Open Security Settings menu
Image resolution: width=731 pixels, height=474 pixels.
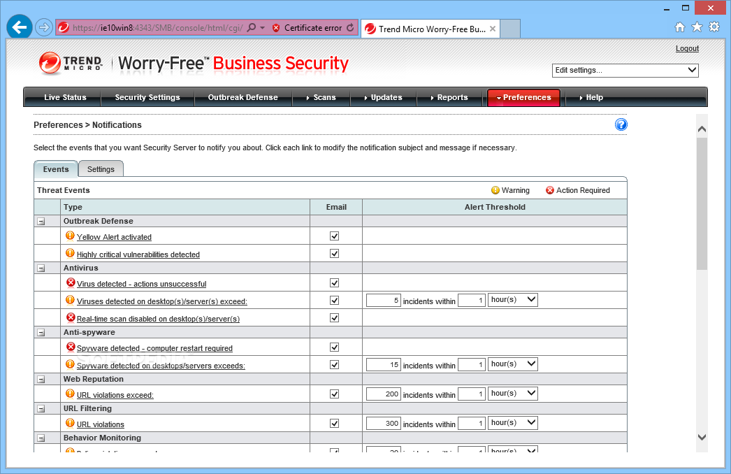click(x=147, y=97)
